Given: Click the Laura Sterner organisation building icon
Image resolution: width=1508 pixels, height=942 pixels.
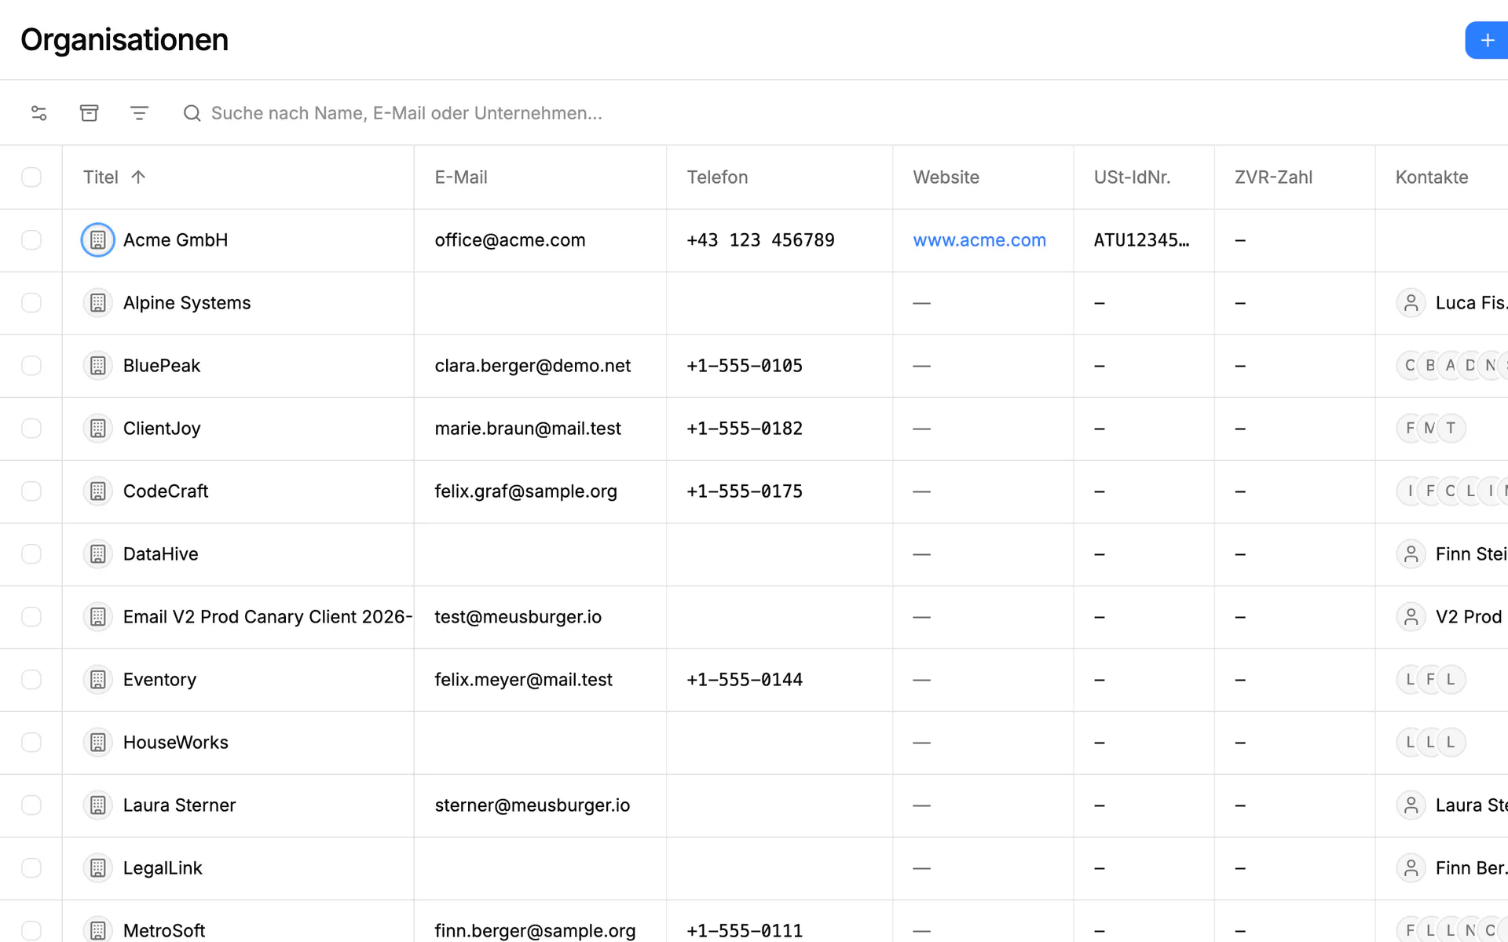Looking at the screenshot, I should coord(98,805).
